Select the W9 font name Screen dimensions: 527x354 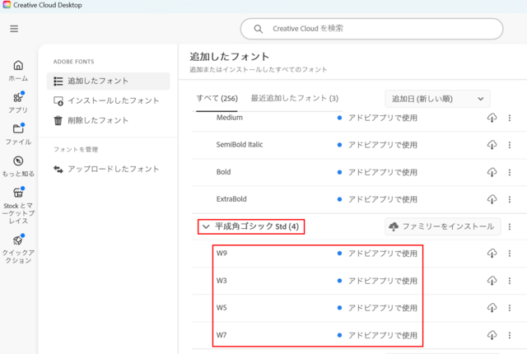(x=222, y=254)
